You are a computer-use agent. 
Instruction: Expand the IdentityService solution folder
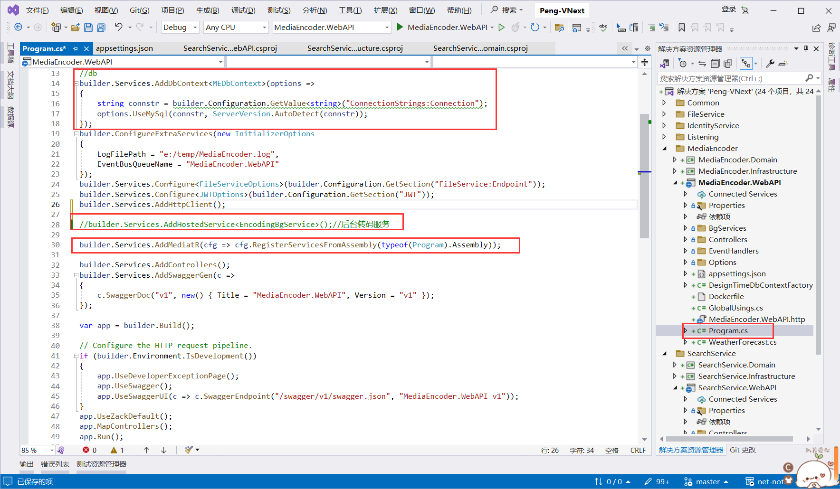[664, 125]
